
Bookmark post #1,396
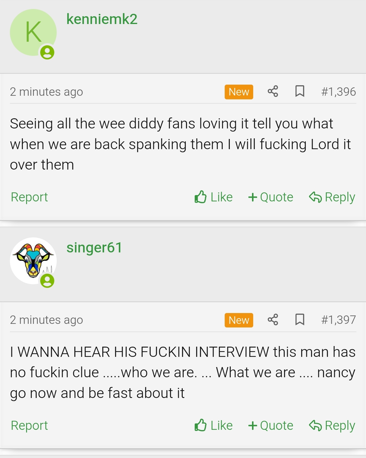click(x=300, y=91)
